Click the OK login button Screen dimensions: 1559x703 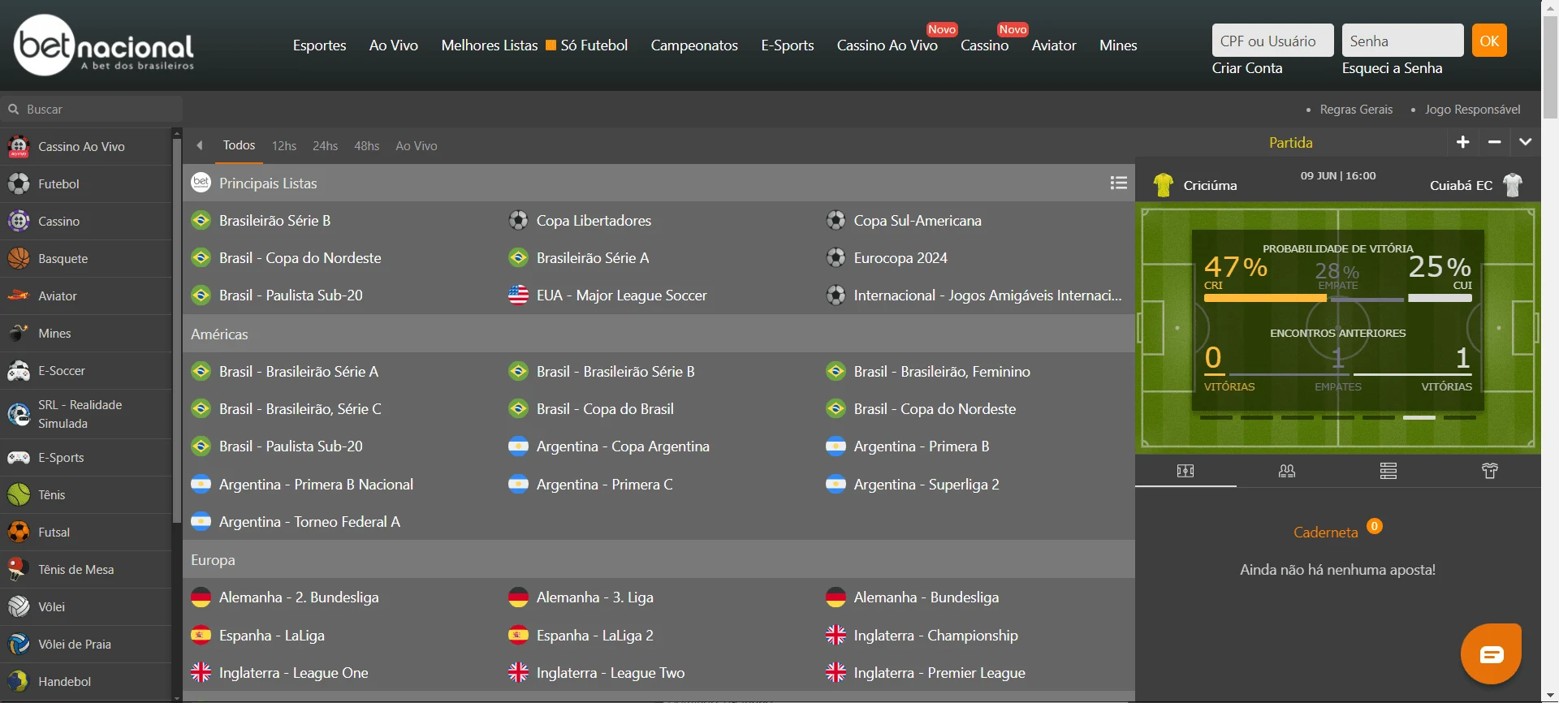1489,41
